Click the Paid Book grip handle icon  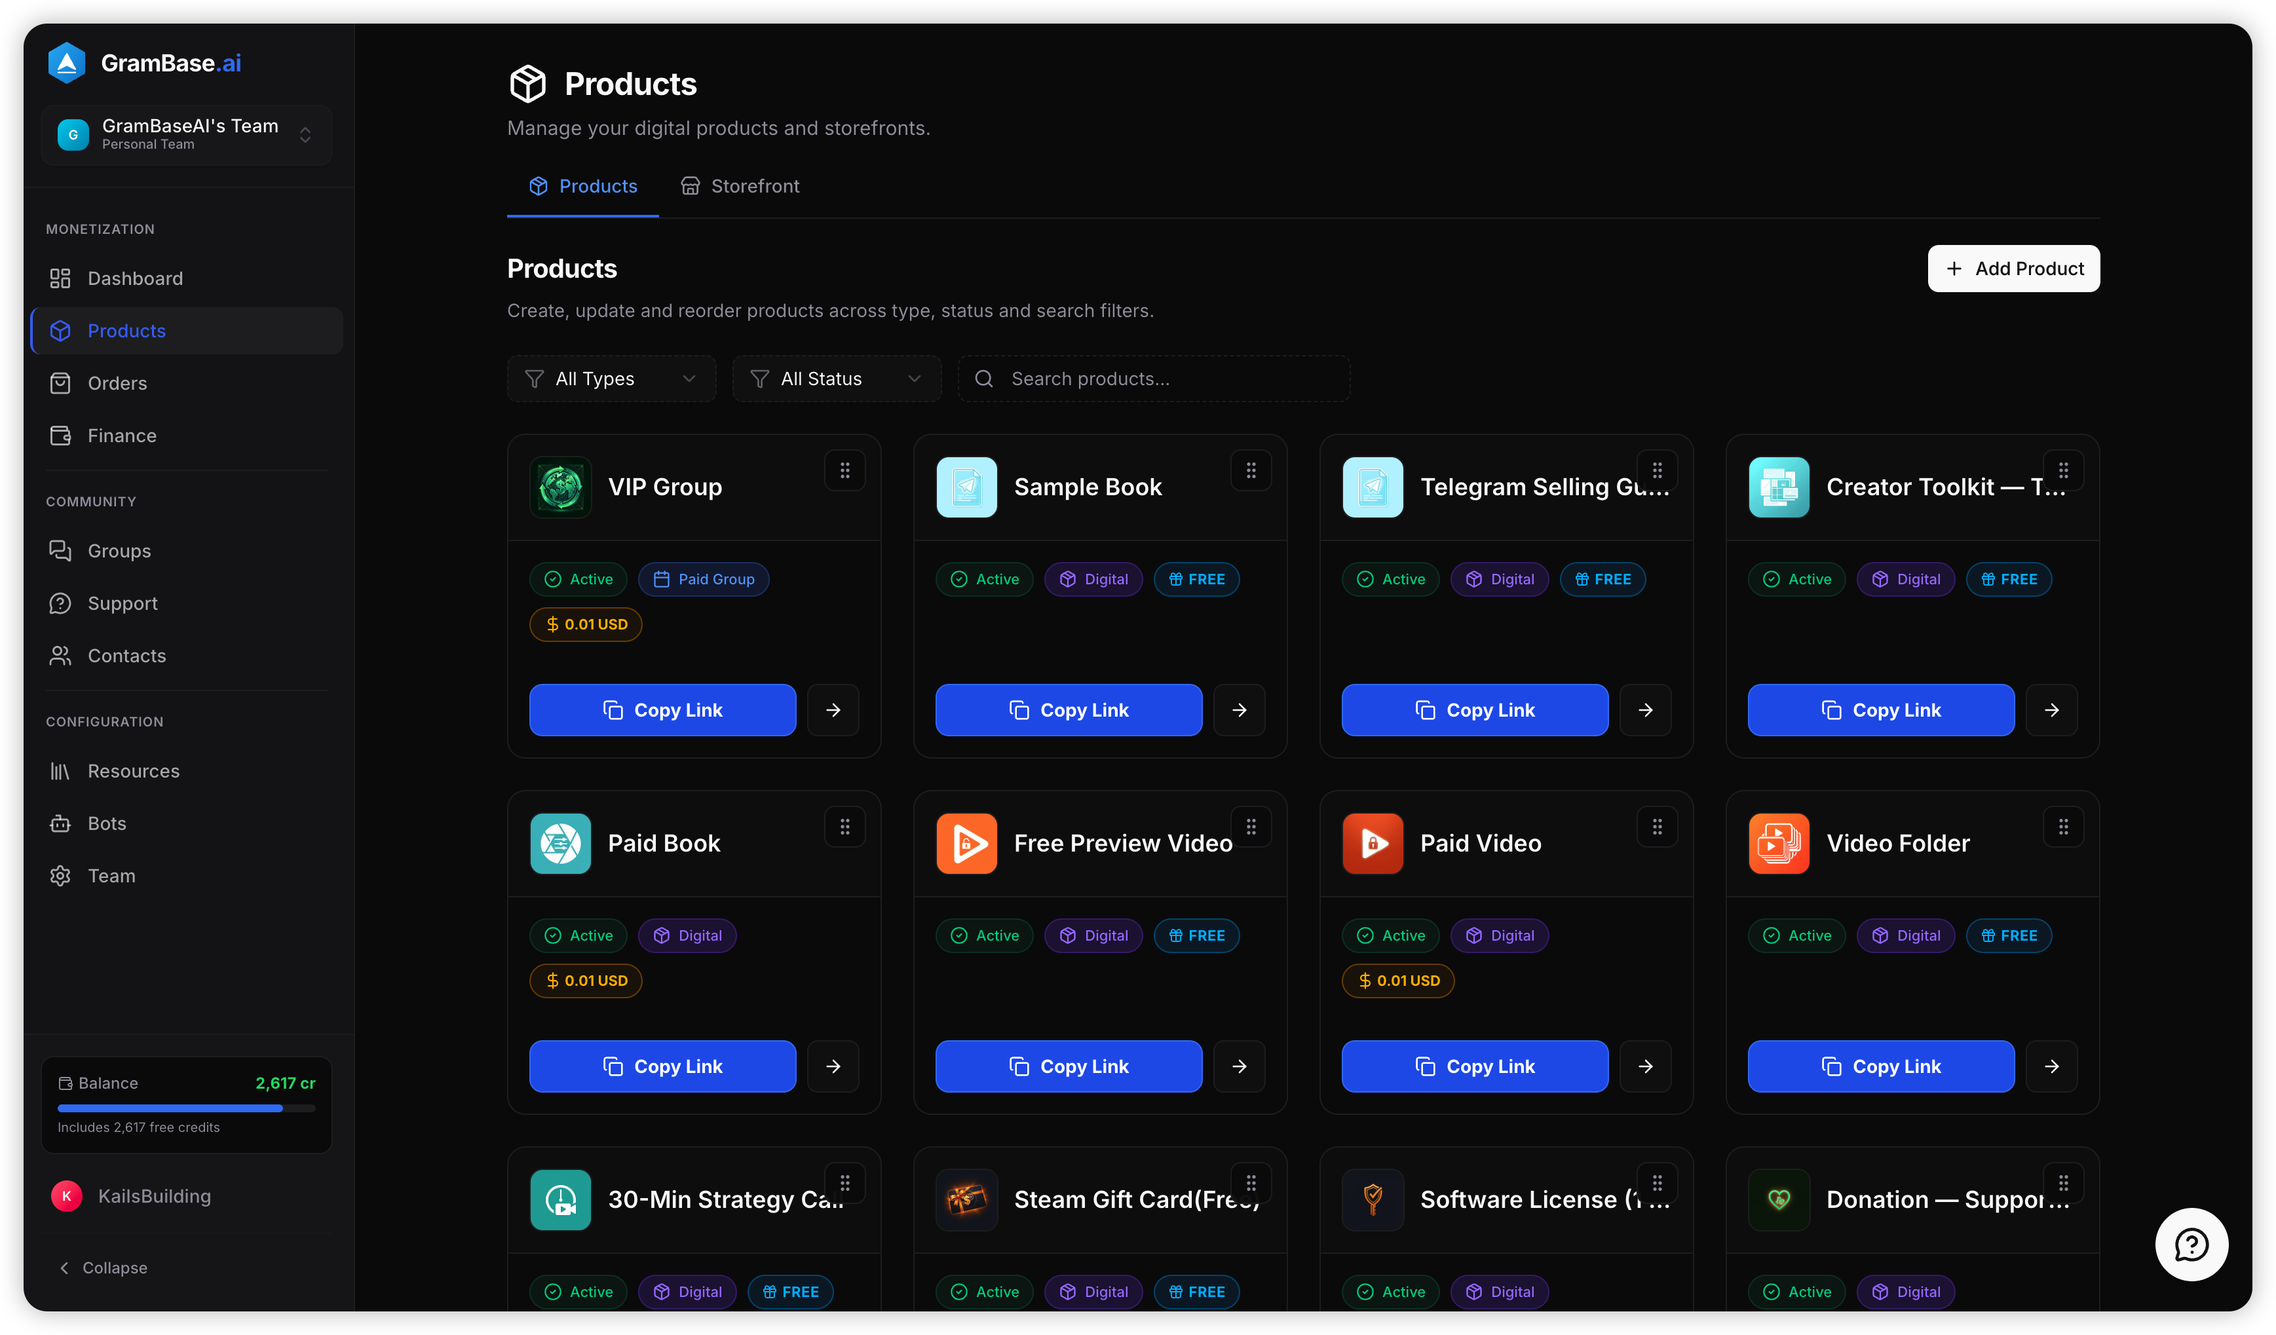[844, 827]
